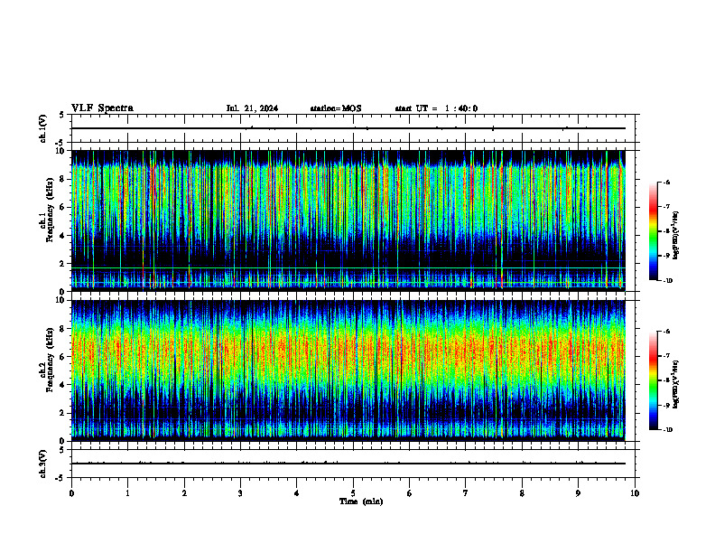Image resolution: width=715 pixels, height=553 pixels.
Task: Click the ch.3 voltage waveform trace
Action: 348,464
